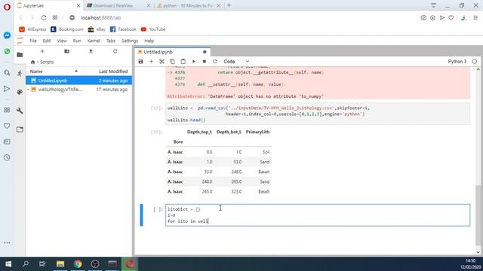
Task: Open the View menu
Action: tap(62, 41)
